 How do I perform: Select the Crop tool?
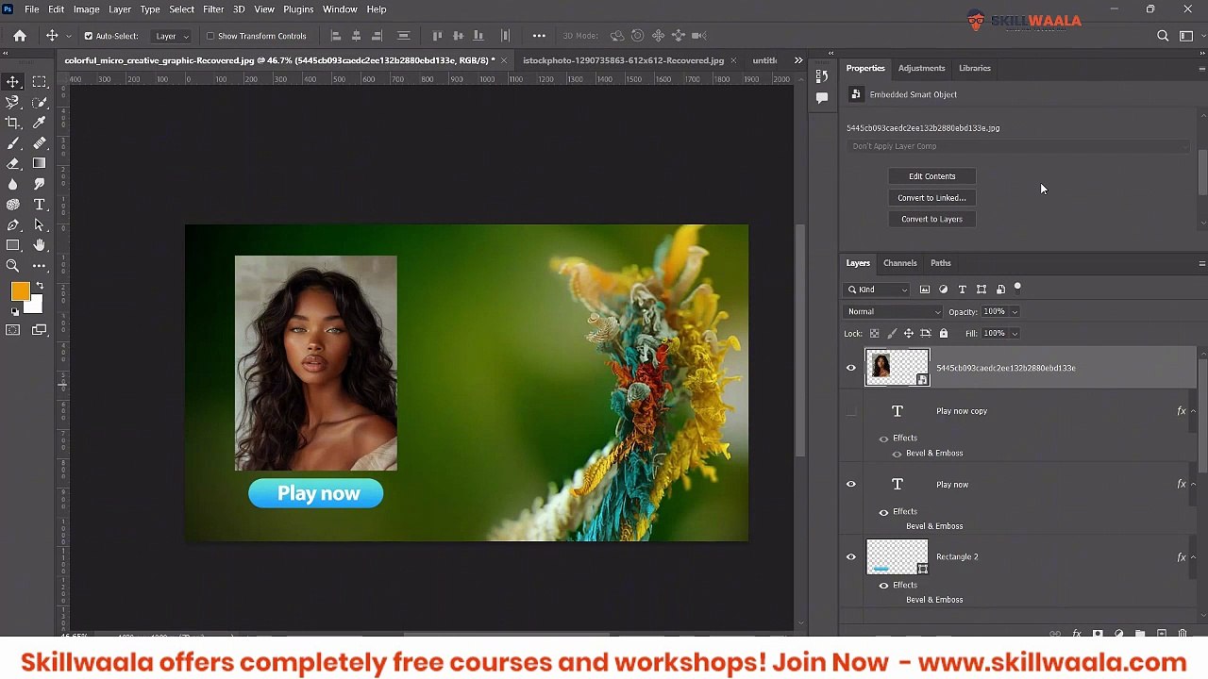point(13,123)
